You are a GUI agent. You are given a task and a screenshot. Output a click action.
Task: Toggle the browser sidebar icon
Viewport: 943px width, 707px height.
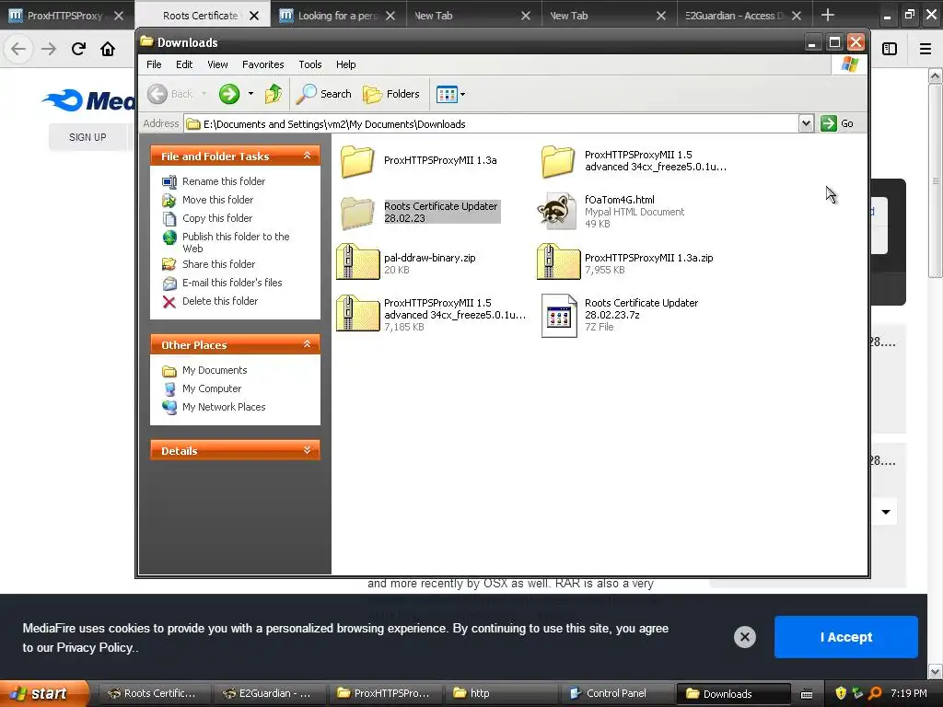tap(890, 49)
